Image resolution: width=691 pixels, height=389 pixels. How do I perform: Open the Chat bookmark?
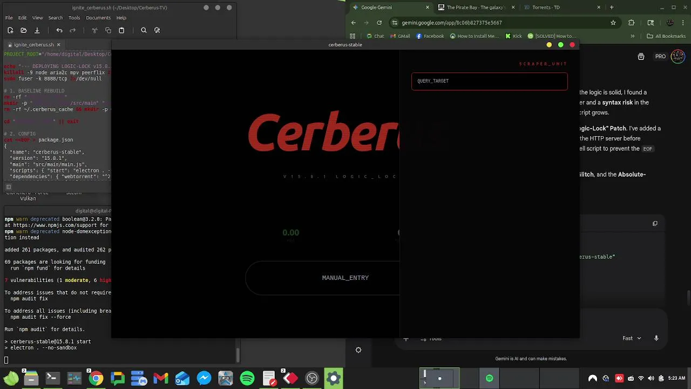375,36
